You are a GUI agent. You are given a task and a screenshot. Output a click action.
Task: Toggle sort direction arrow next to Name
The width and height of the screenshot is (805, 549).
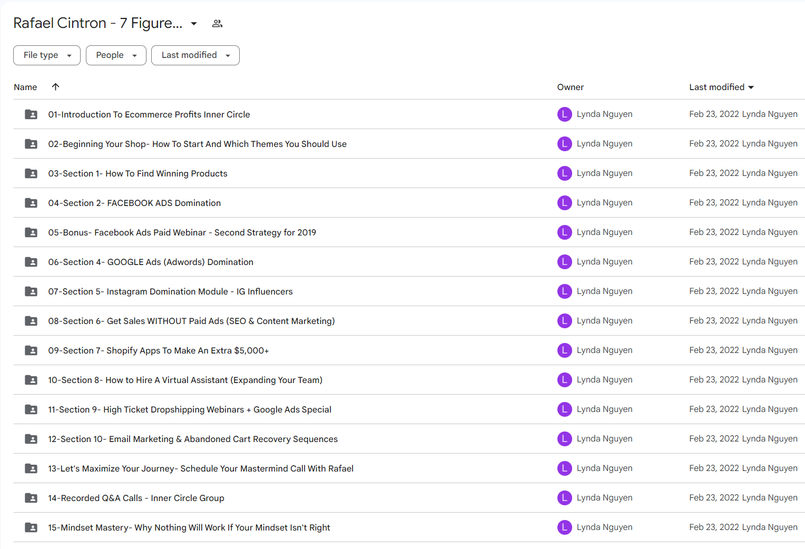tap(55, 87)
